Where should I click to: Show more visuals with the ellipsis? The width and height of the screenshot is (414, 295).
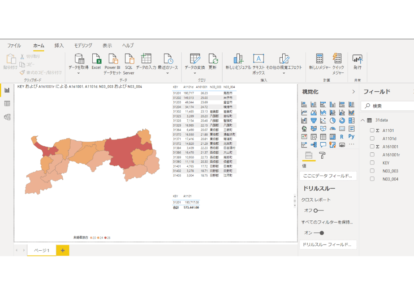351,144
